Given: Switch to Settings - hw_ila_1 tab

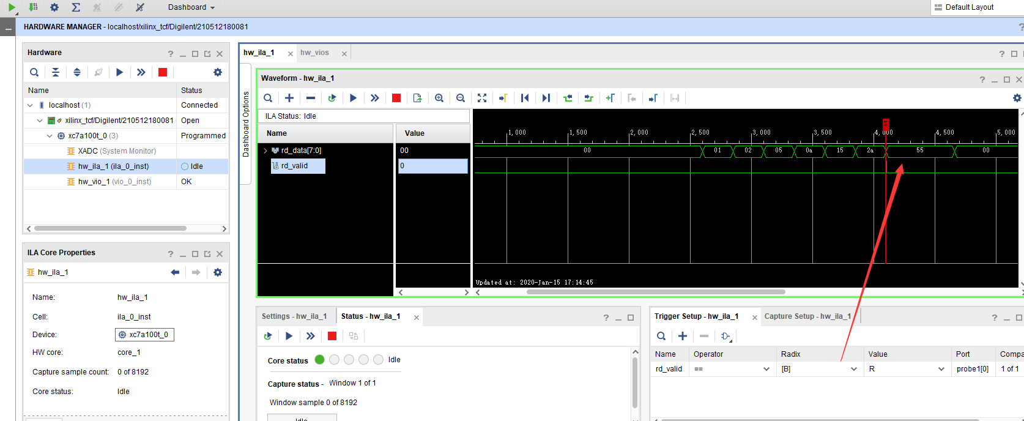Looking at the screenshot, I should 294,316.
